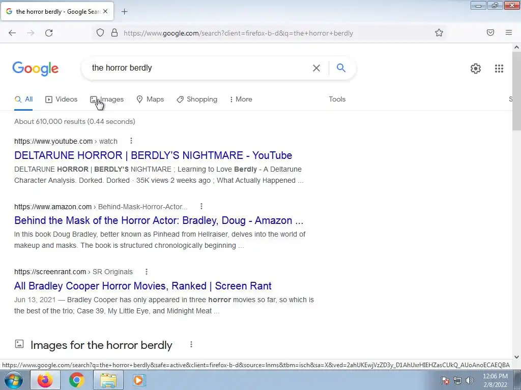
Task: Open 'Behind the Mask of the Horror Actor' link
Action: pyautogui.click(x=159, y=220)
